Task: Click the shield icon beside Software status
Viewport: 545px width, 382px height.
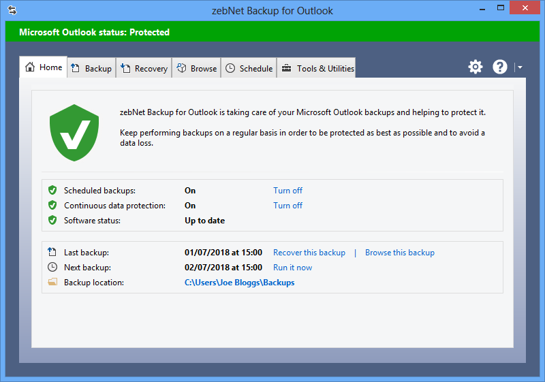Action: click(52, 220)
